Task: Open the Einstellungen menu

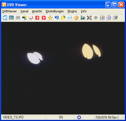Action: click(55, 11)
